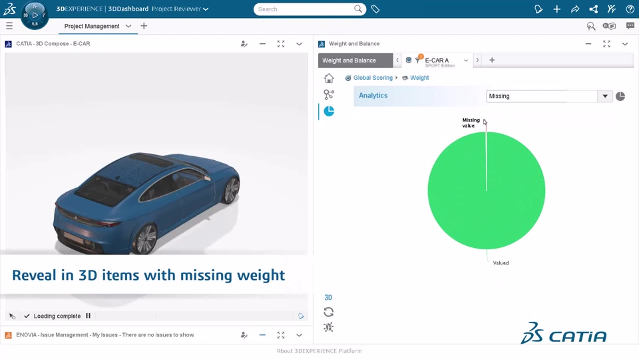
Task: Pause loading in 3D Compose status bar
Action: pos(88,316)
